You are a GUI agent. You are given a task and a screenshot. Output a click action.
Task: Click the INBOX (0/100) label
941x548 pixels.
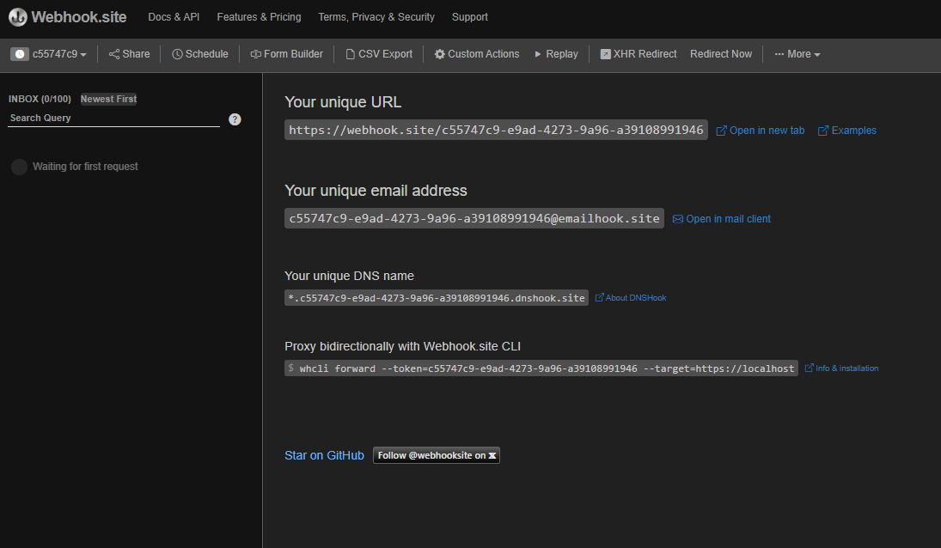40,99
